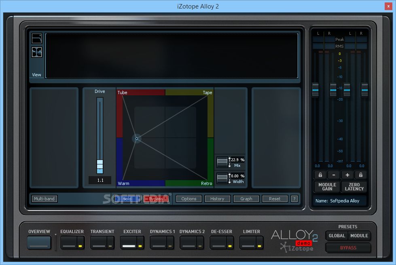Open Module presets
Screen dimensions: 396x265
[x=359, y=236]
